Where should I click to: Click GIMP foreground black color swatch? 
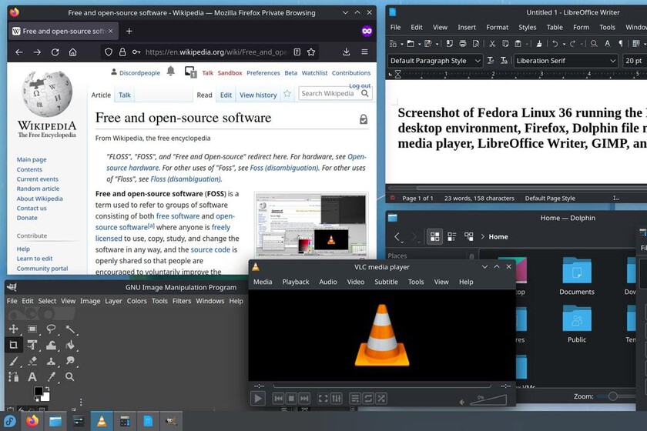[x=39, y=391]
